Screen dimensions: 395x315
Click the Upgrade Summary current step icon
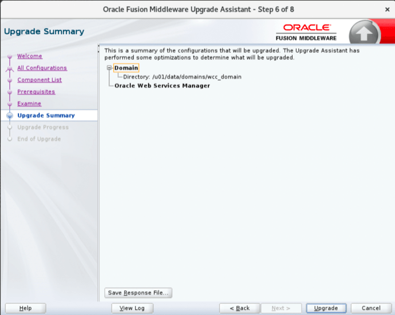coord(10,116)
